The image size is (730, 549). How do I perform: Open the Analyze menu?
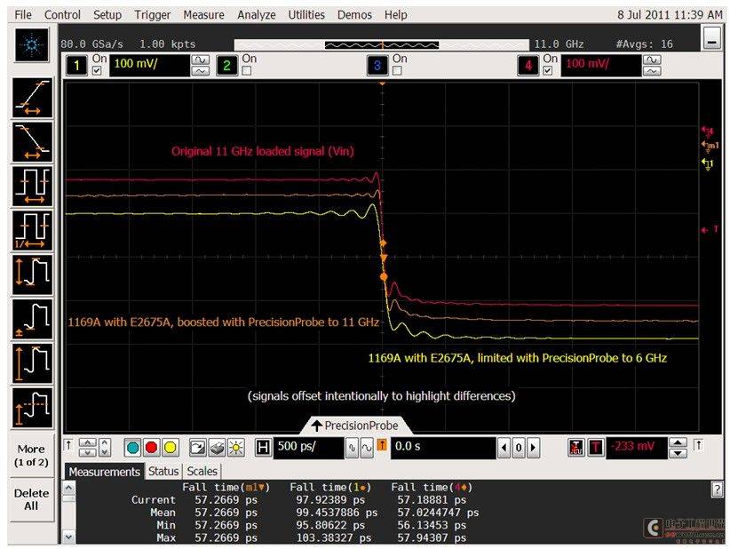[256, 15]
